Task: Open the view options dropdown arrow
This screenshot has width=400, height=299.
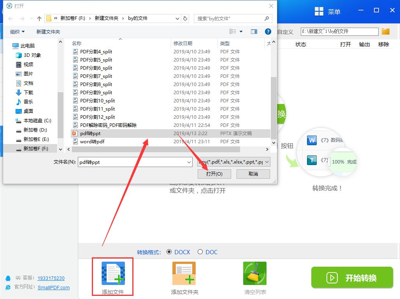Action: [x=241, y=32]
